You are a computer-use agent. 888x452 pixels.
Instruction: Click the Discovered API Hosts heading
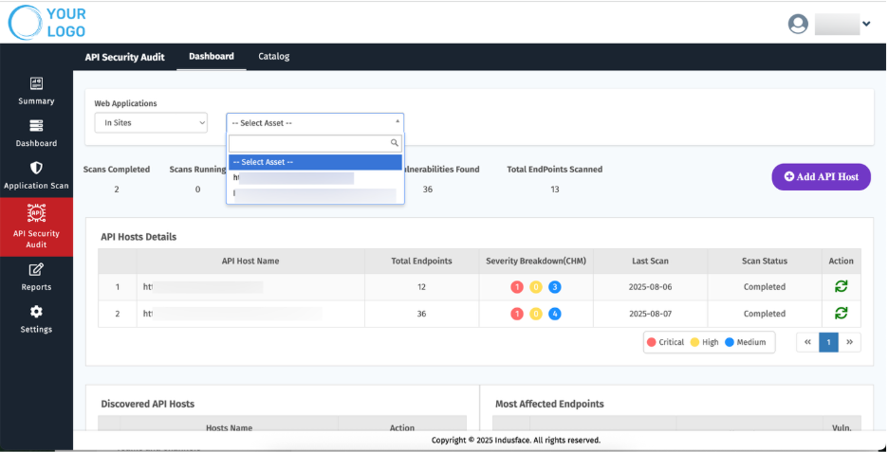click(x=148, y=404)
